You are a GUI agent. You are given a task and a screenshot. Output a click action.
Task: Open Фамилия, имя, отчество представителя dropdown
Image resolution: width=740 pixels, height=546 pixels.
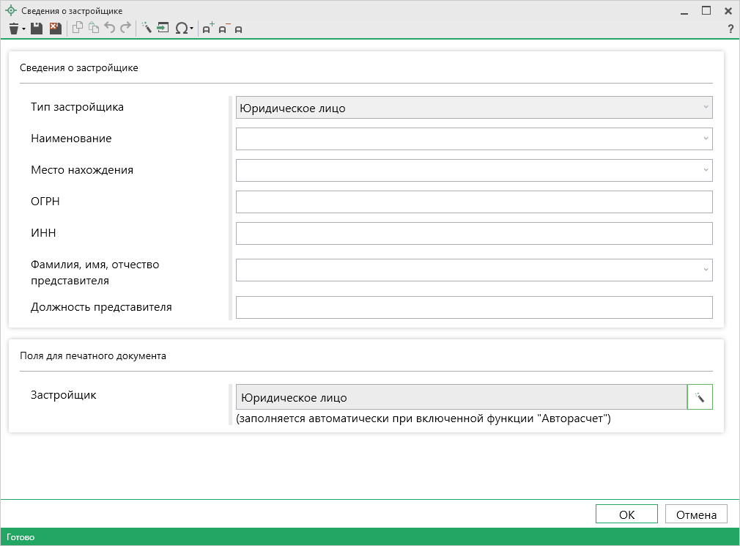(x=706, y=270)
